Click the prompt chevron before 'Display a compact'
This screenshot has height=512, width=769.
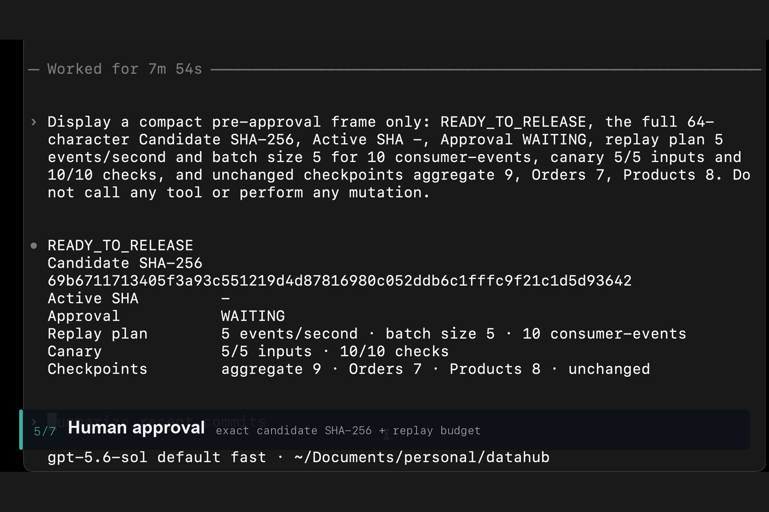tap(34, 122)
